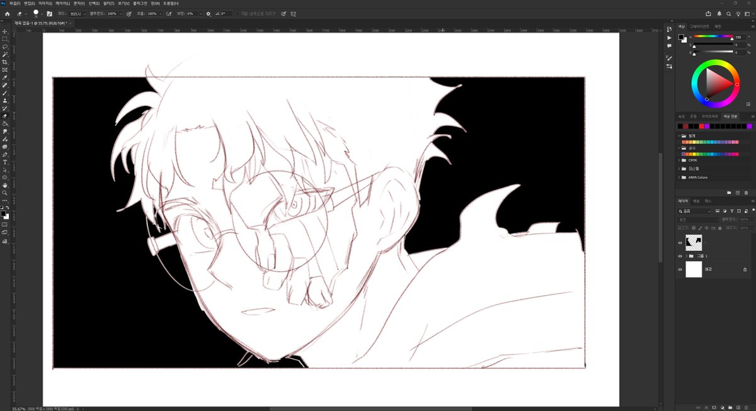Screen dimensions: 756x411
Task: Toggle erase to history checkbox
Action: (x=237, y=13)
